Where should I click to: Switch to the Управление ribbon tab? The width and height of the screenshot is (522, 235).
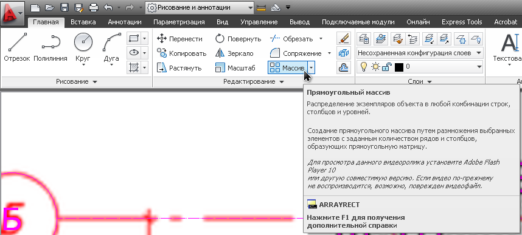tap(259, 22)
